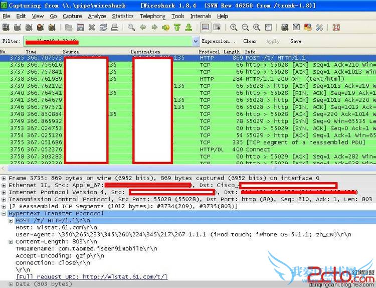
Task: Sort packet list by Time column
Action: click(x=31, y=52)
